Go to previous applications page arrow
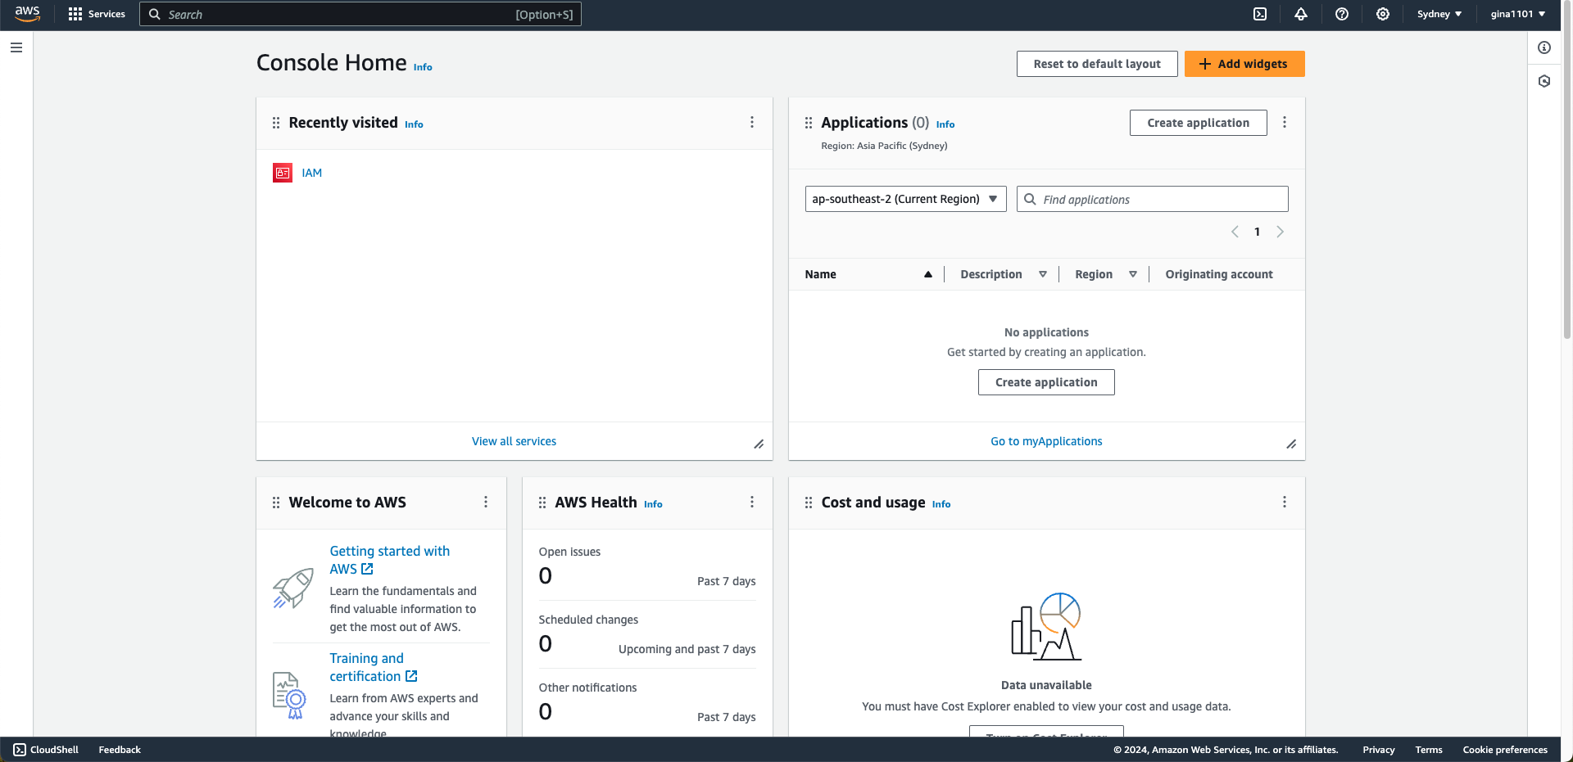Image resolution: width=1573 pixels, height=762 pixels. (1235, 232)
